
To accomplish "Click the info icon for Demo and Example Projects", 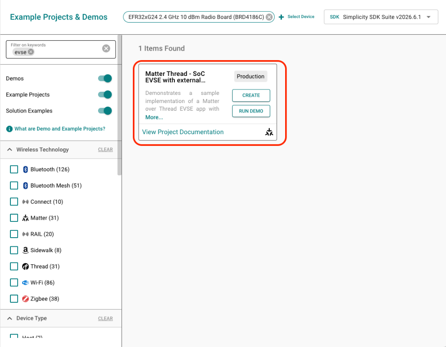I will click(x=9, y=129).
